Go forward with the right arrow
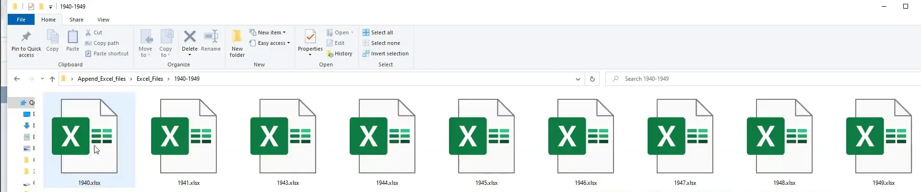921x192 pixels. pyautogui.click(x=31, y=79)
